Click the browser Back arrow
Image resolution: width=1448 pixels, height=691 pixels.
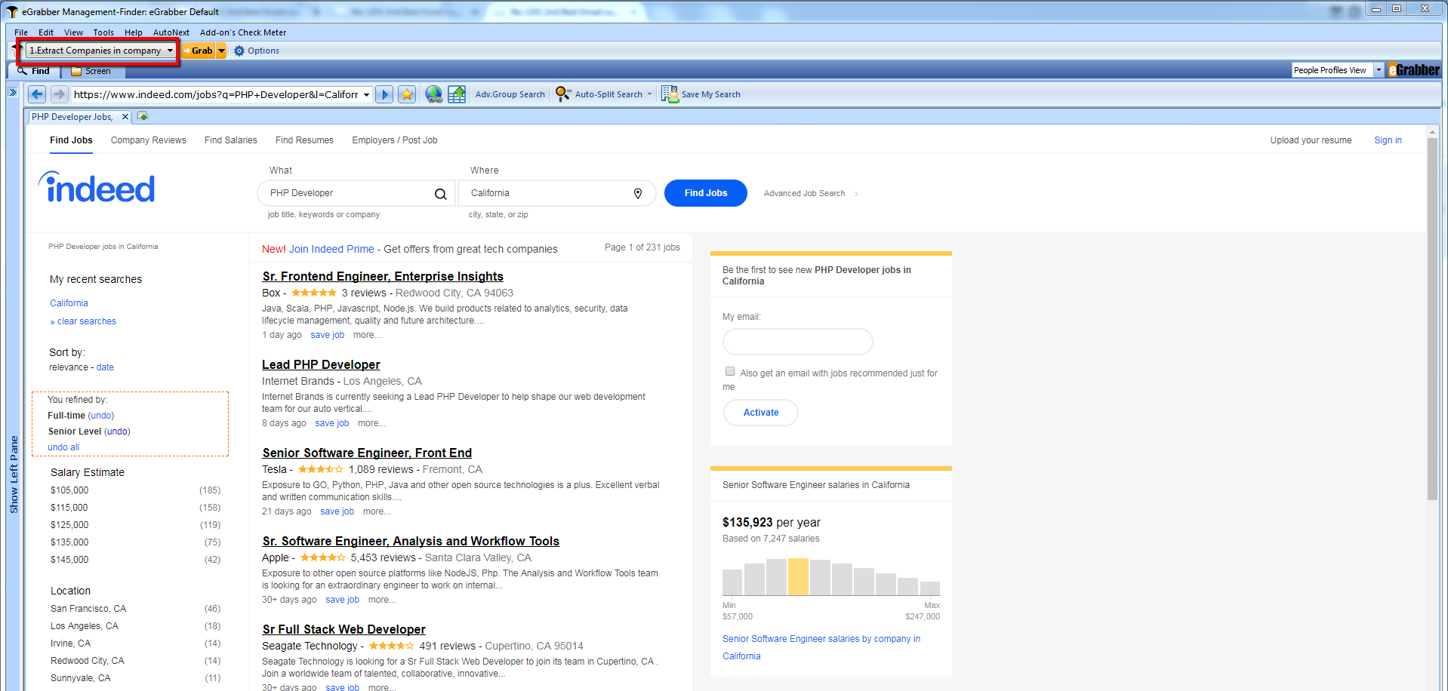point(37,94)
